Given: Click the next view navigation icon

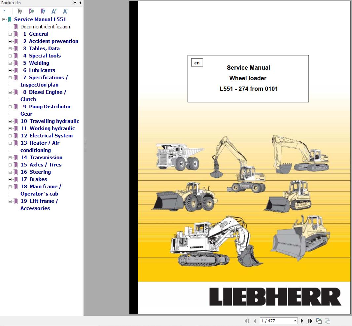Looking at the screenshot, I should [x=328, y=321].
